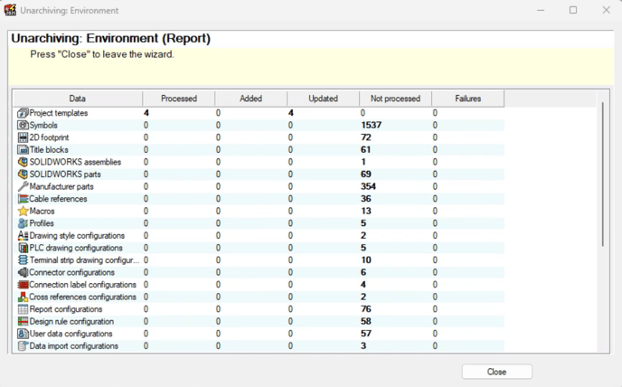The height and width of the screenshot is (387, 622).
Task: Click the Failures column header
Action: tap(467, 99)
